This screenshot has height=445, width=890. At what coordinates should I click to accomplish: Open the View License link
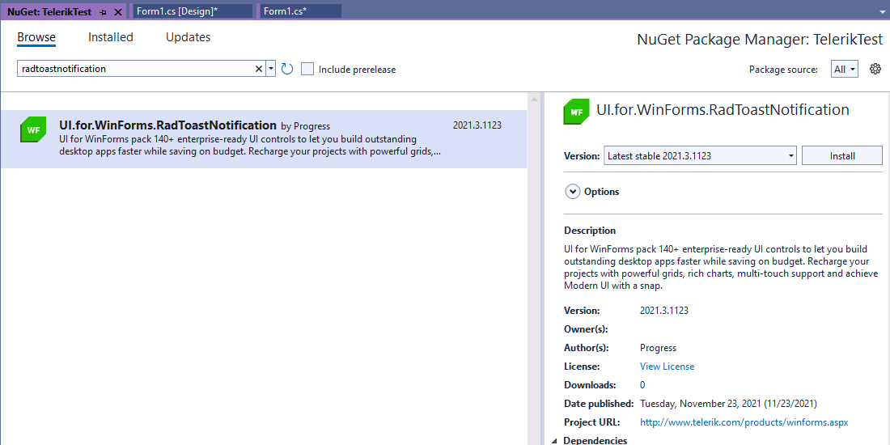[667, 367]
